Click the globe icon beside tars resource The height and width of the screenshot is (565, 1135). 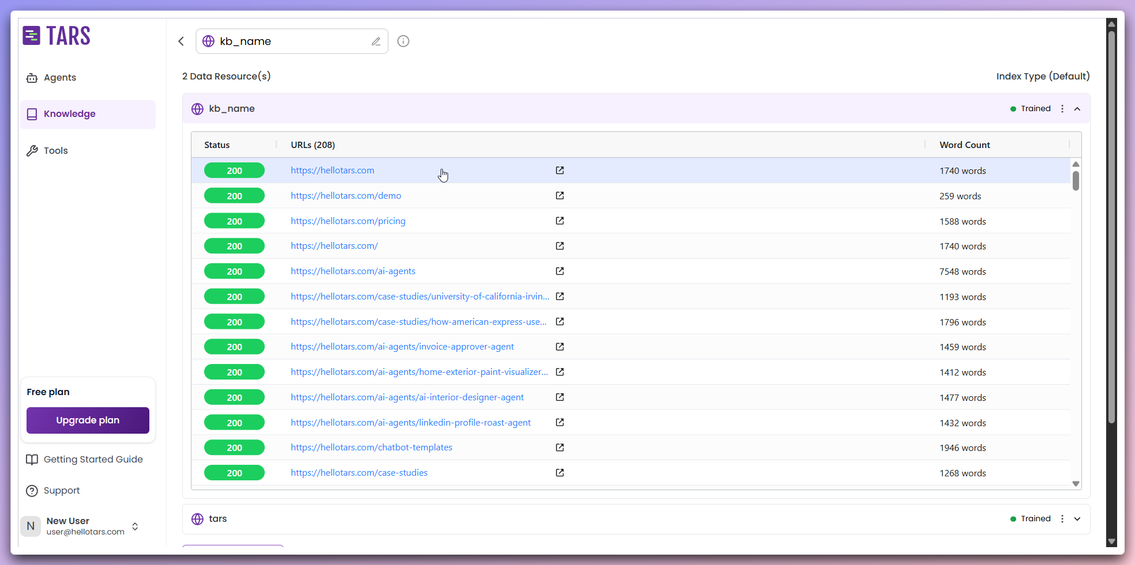click(x=197, y=519)
